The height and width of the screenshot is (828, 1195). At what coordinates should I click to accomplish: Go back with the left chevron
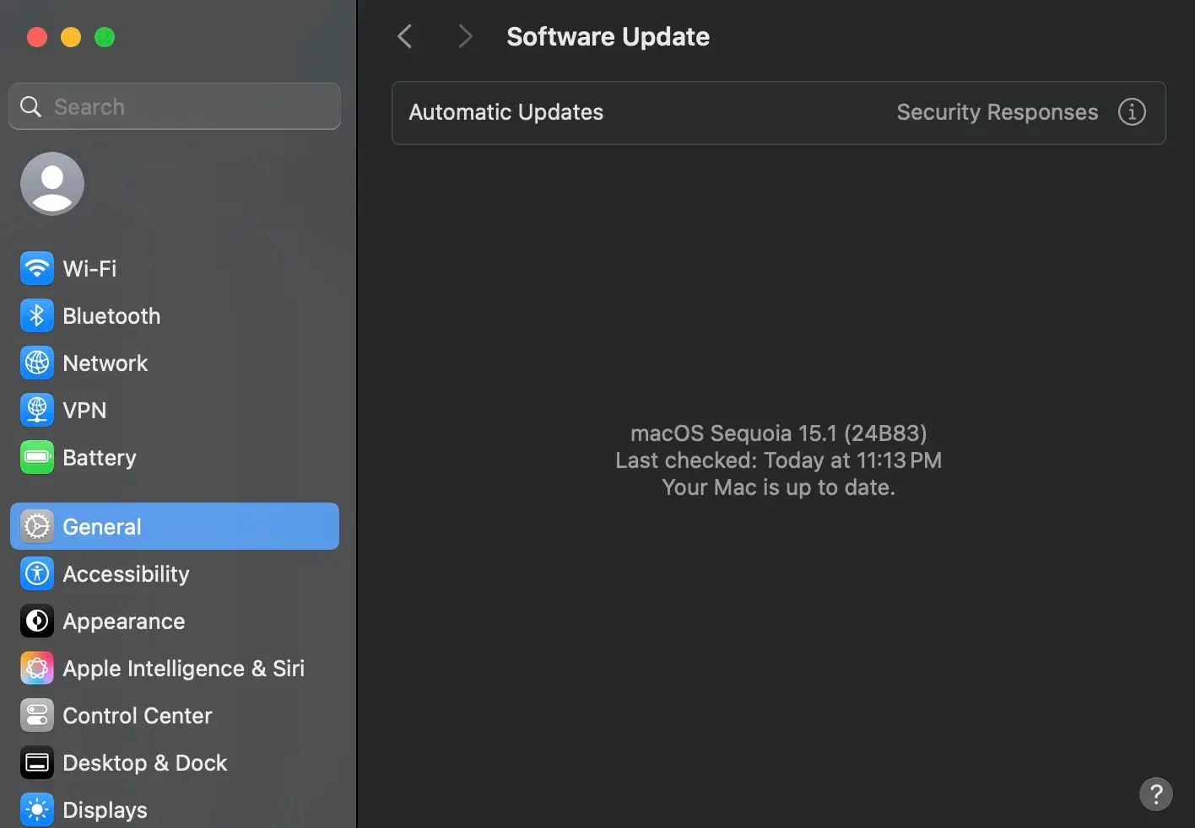pyautogui.click(x=405, y=36)
